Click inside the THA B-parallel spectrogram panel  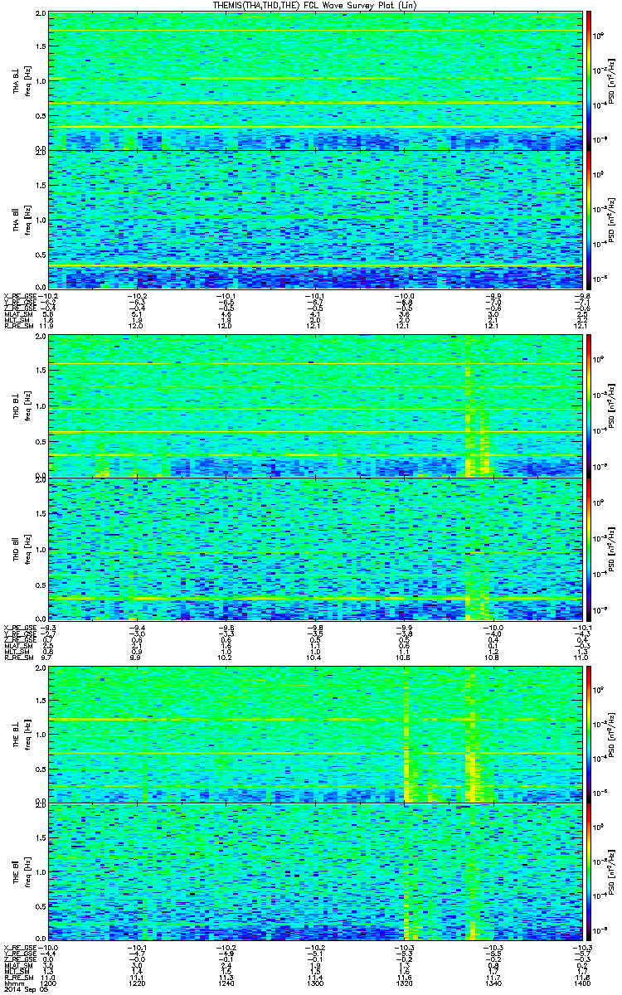click(x=315, y=221)
